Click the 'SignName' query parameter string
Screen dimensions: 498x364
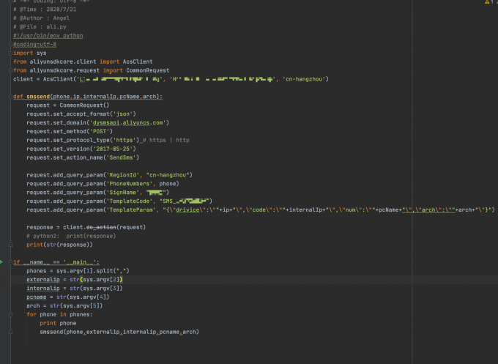coord(122,193)
